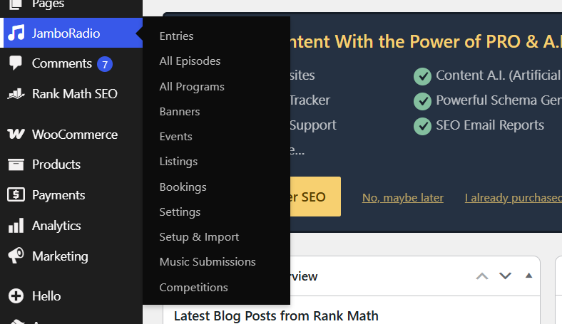
Task: Open JamboRadio Settings submenu item
Action: pos(180,212)
